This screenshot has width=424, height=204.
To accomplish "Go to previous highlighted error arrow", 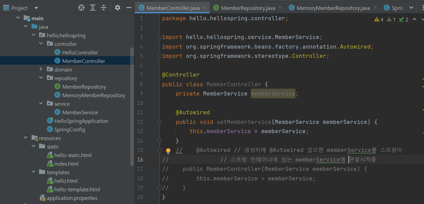I will pyautogui.click(x=414, y=19).
